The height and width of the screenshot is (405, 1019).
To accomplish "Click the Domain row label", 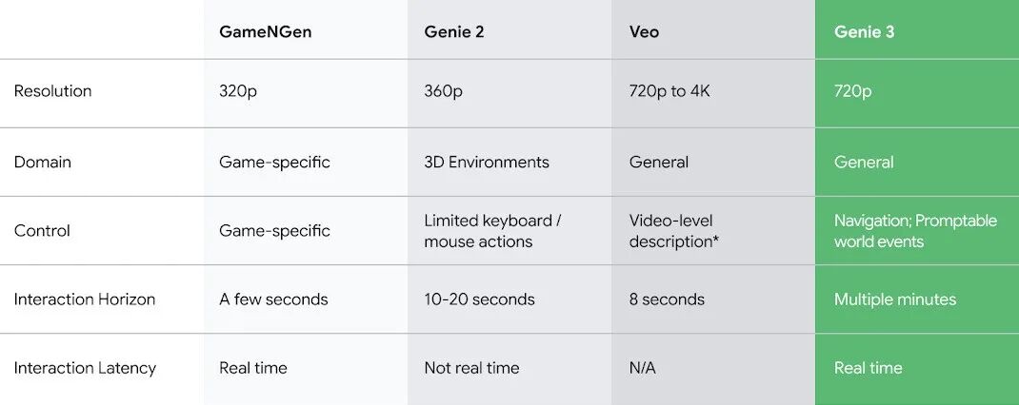I will (x=42, y=162).
